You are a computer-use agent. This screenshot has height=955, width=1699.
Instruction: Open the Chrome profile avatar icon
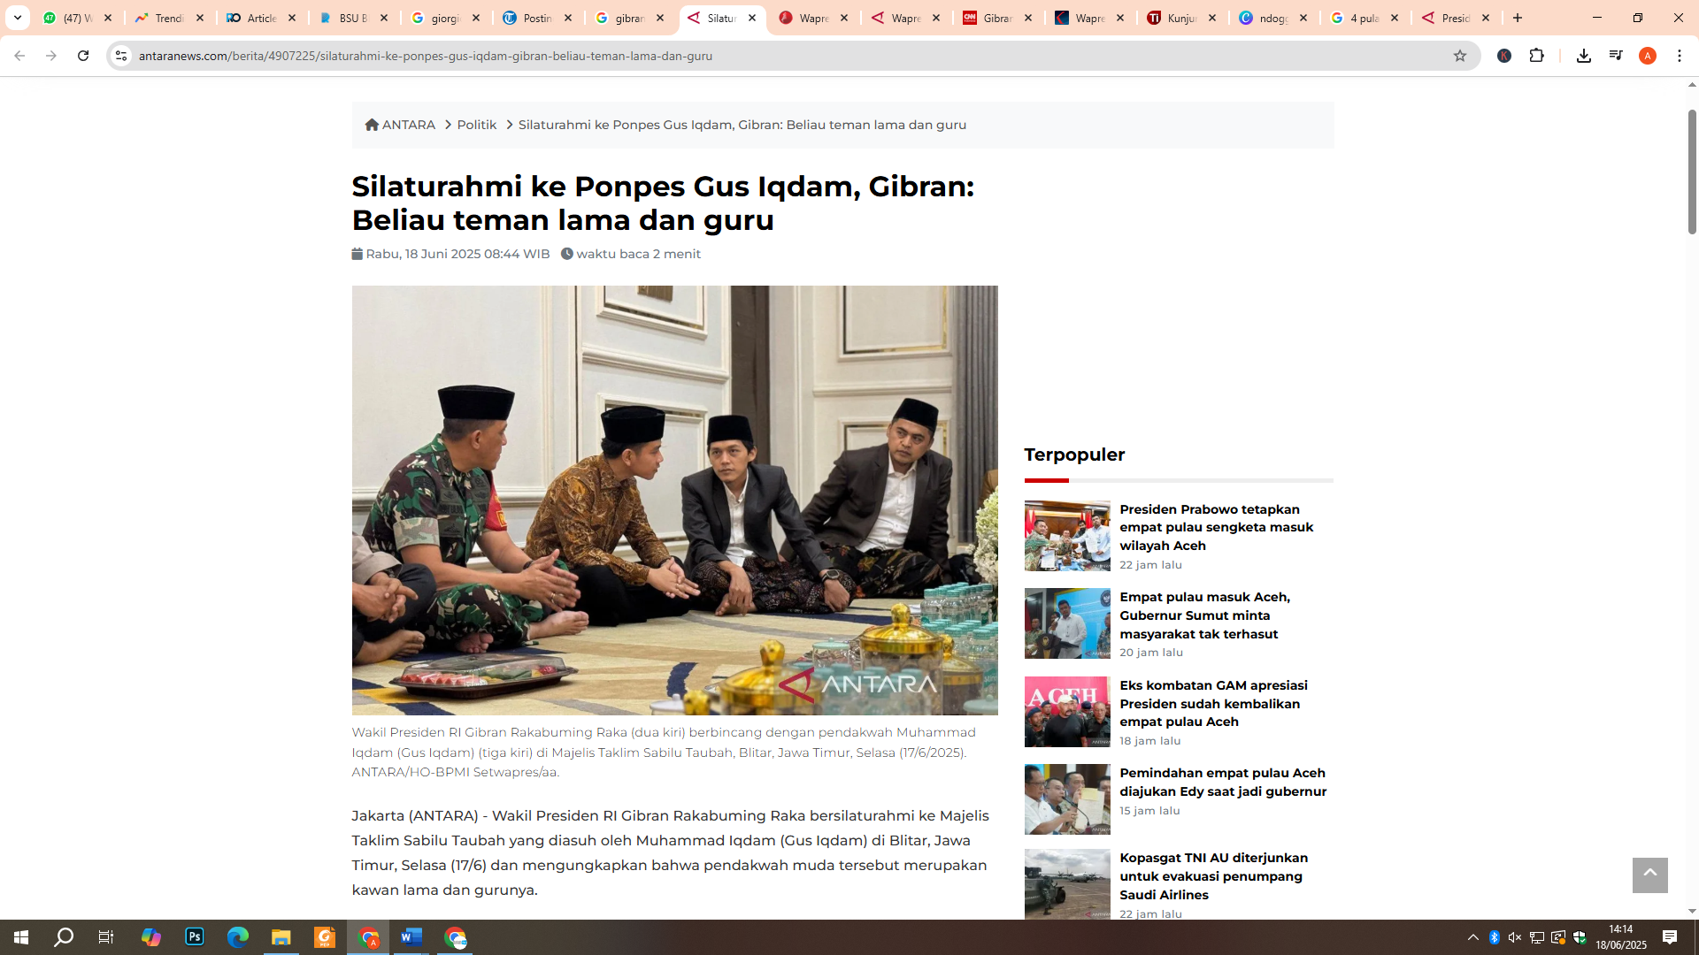pos(1648,55)
